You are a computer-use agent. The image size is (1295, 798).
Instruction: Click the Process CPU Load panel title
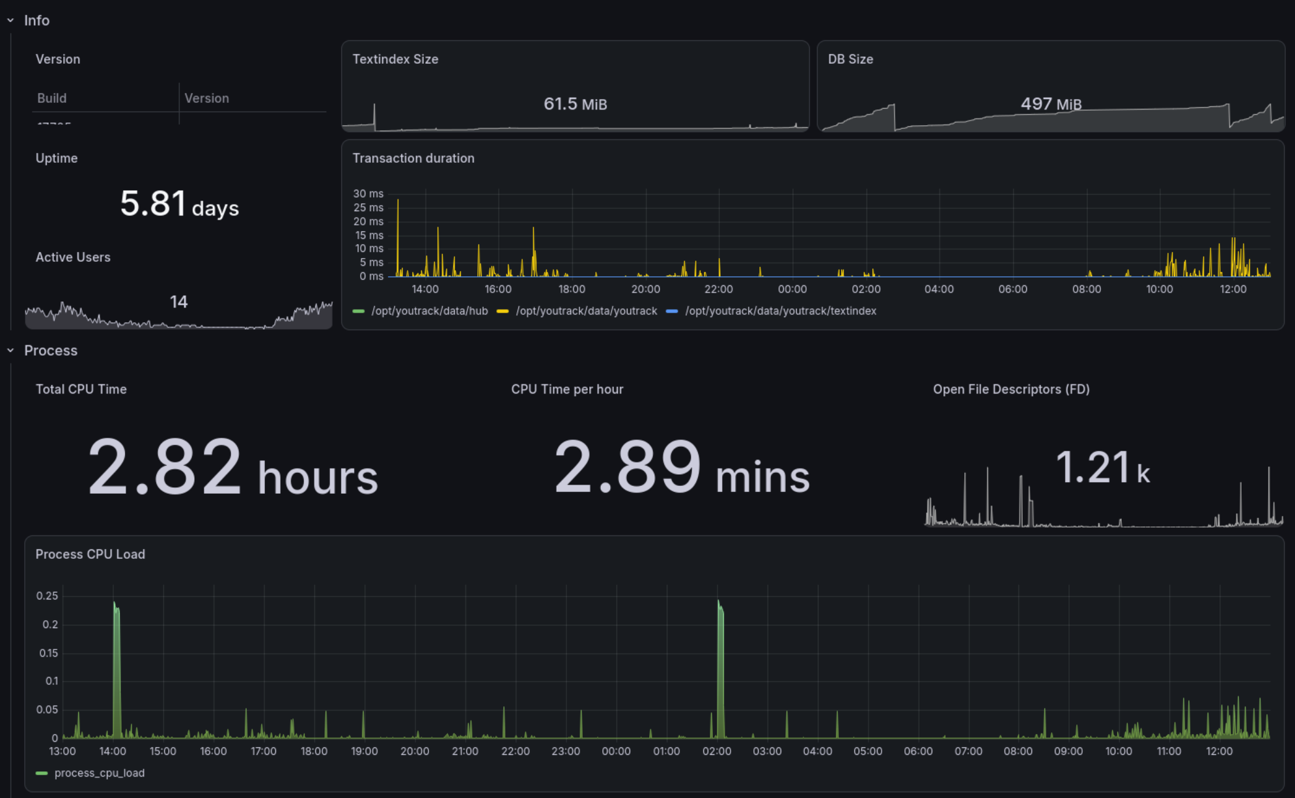point(91,554)
